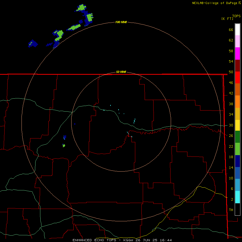The width and height of the screenshot is (242, 242).
Task: Click the legend value "30"
Action: [x=231, y=125]
